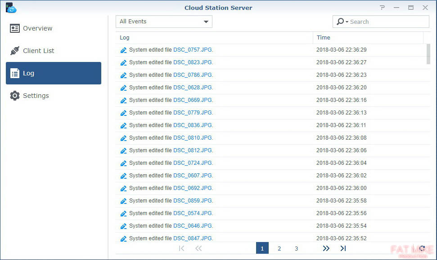Screen dimensions: 437x260
Task: Expand the All Events filter dropdown
Action: [164, 22]
